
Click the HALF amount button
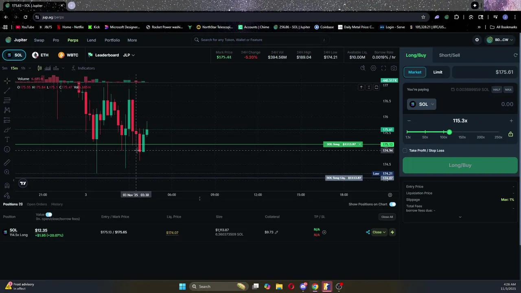point(497,90)
